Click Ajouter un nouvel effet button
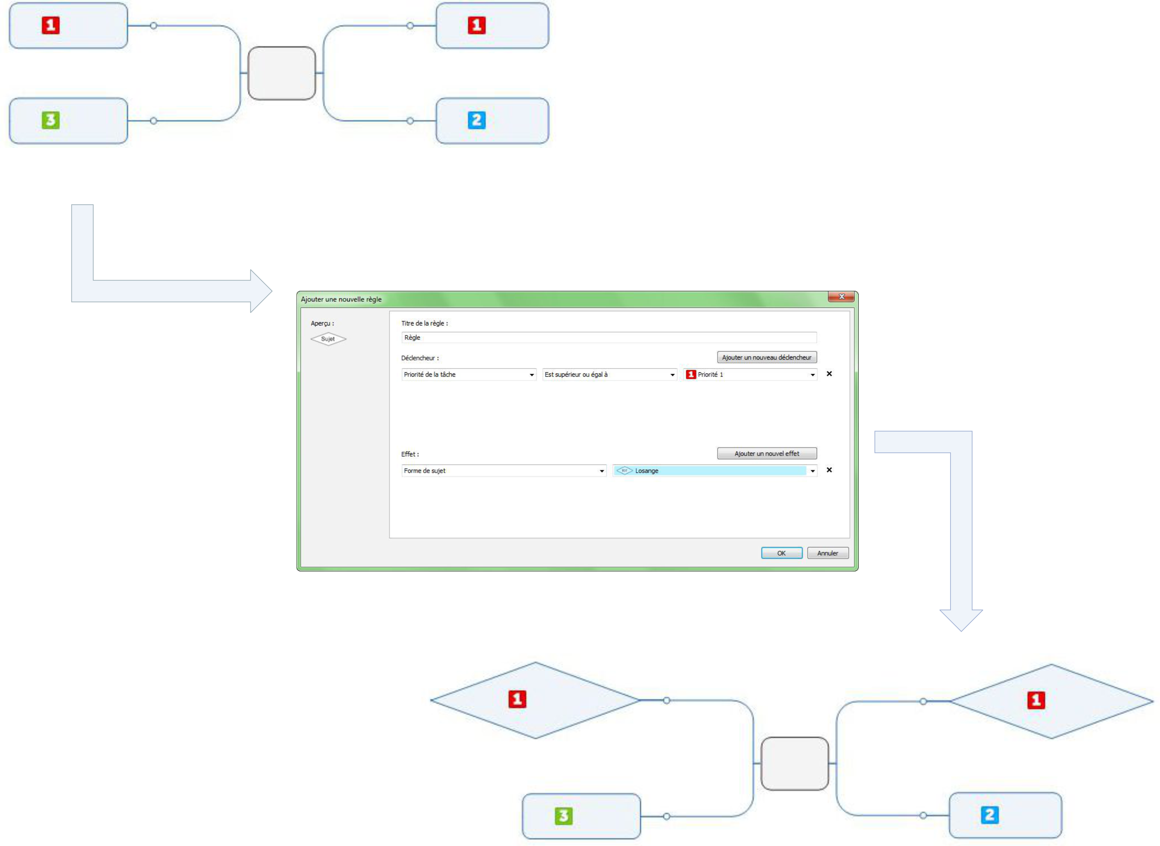 (x=766, y=453)
